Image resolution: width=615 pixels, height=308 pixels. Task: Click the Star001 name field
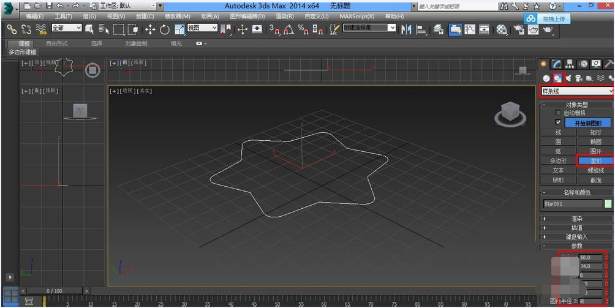point(572,204)
